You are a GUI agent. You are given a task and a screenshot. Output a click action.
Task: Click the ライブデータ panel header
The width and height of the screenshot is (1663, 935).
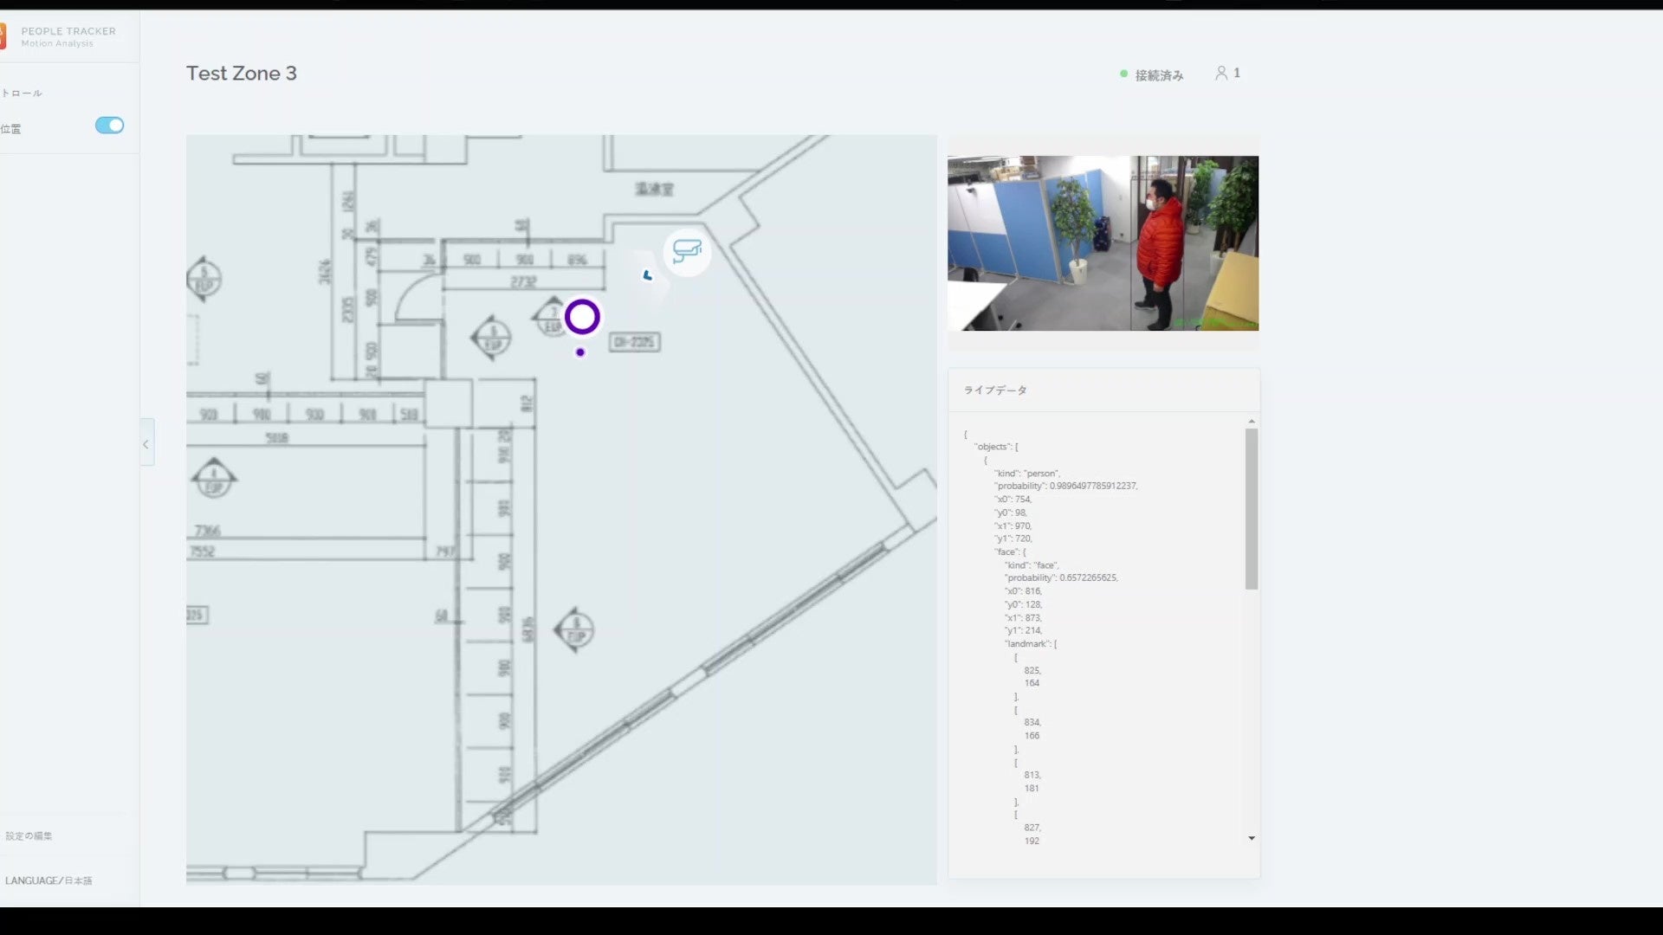[x=995, y=390]
